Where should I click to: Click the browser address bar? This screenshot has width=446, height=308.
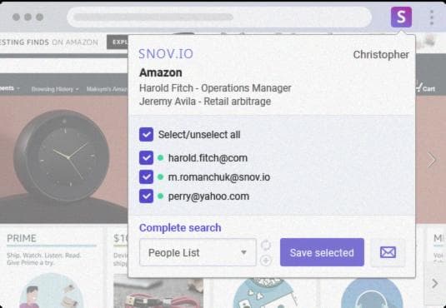pos(219,17)
